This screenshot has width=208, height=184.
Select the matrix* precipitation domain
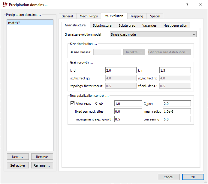point(30,23)
